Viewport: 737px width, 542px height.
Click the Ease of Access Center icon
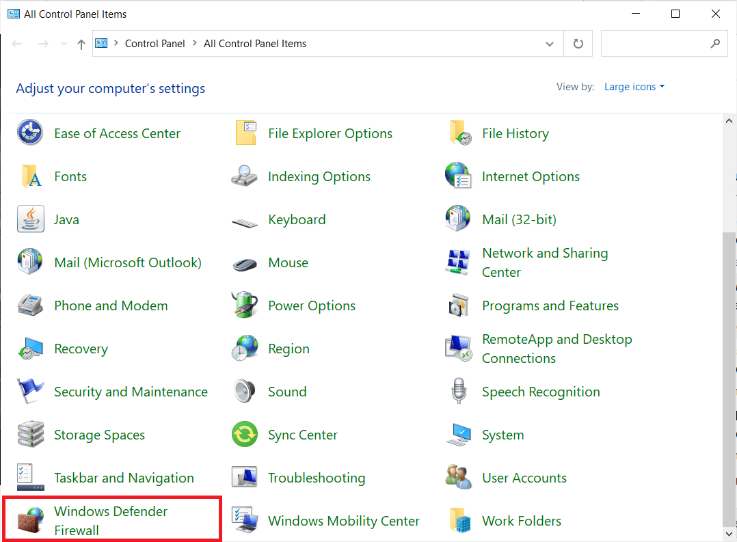click(x=30, y=133)
